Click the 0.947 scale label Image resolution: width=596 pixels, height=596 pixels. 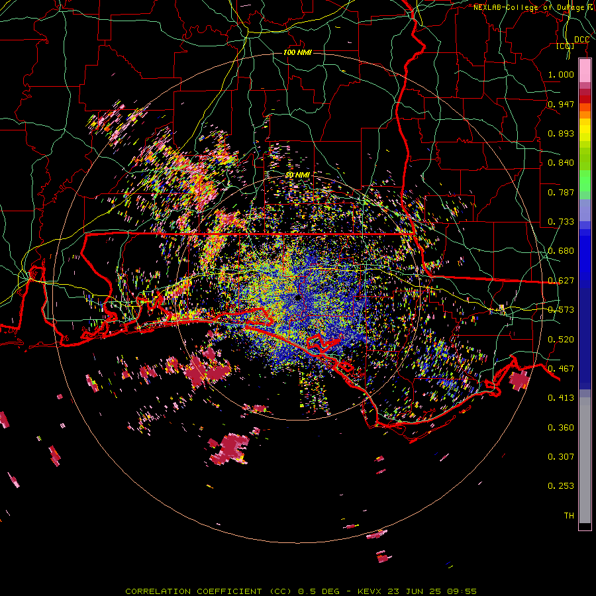(x=561, y=104)
